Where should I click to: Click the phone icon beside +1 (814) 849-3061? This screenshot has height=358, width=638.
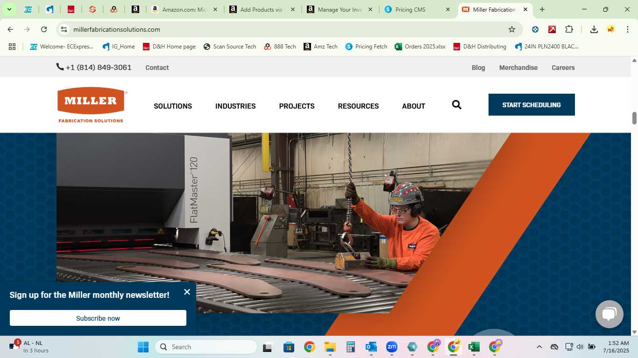[60, 67]
